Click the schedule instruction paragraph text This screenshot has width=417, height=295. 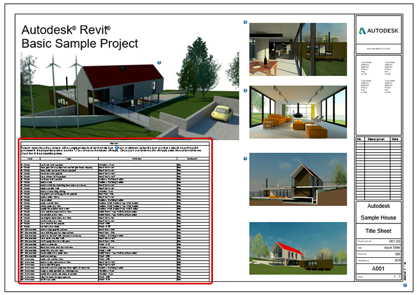[112, 150]
